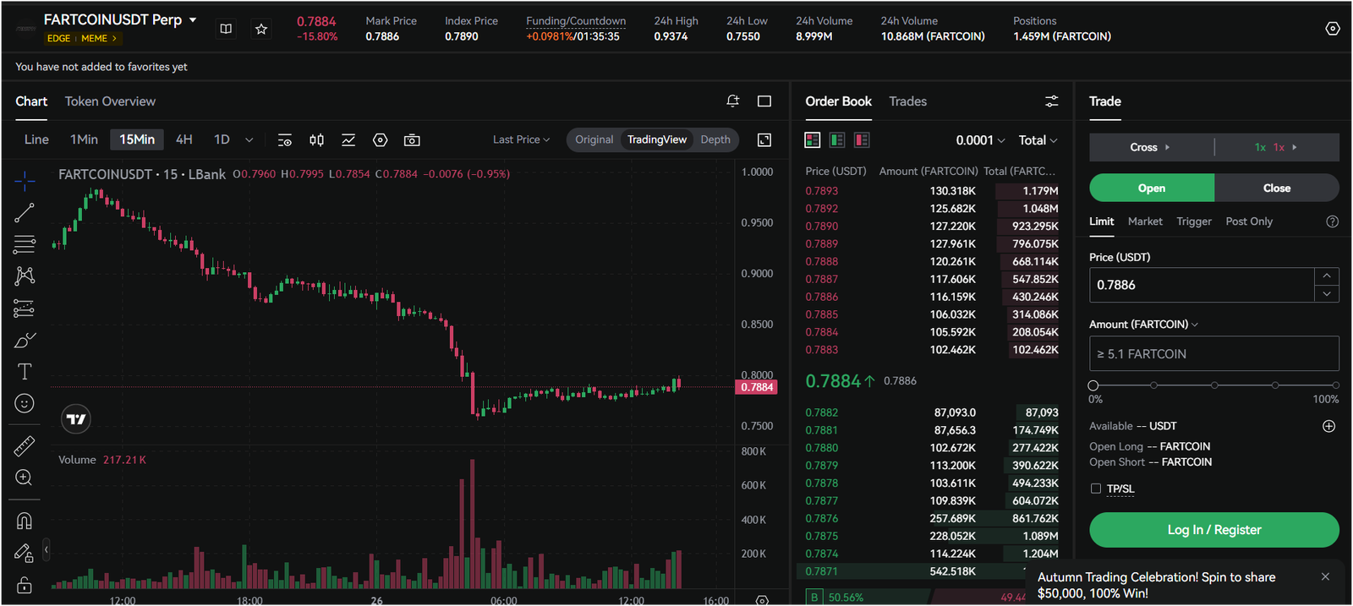This screenshot has height=606, width=1353.
Task: Show both bids and asks in order book
Action: click(813, 140)
